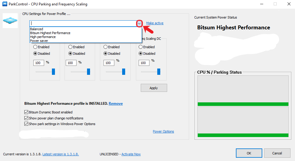The width and height of the screenshot is (295, 161).
Task: Click the Make active link
Action: click(155, 23)
